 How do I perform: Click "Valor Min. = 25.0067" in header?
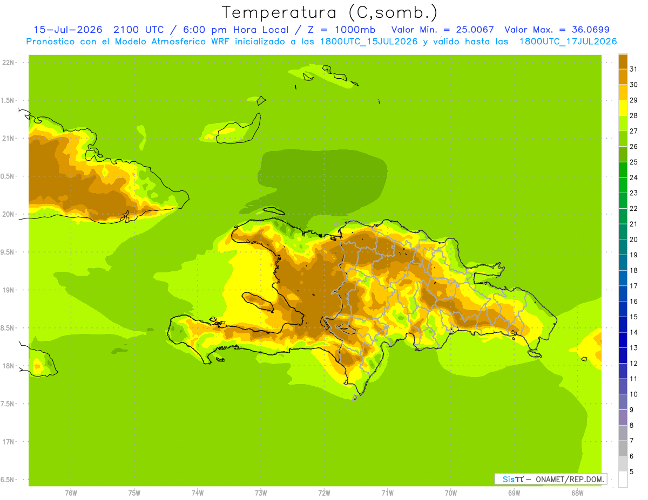[442, 30]
